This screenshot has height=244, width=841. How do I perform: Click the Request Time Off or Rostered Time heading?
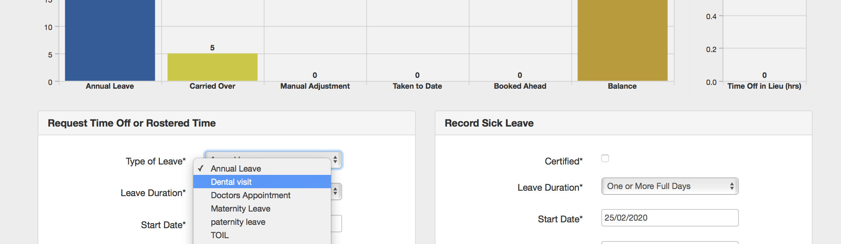132,123
